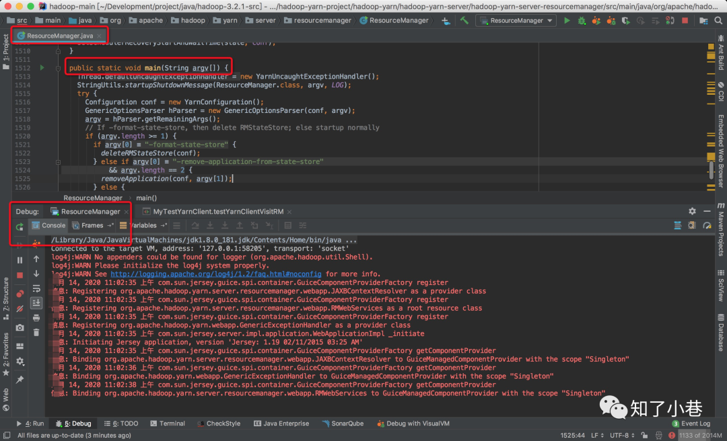Pin debug tab with pushpin icon

pos(20,379)
